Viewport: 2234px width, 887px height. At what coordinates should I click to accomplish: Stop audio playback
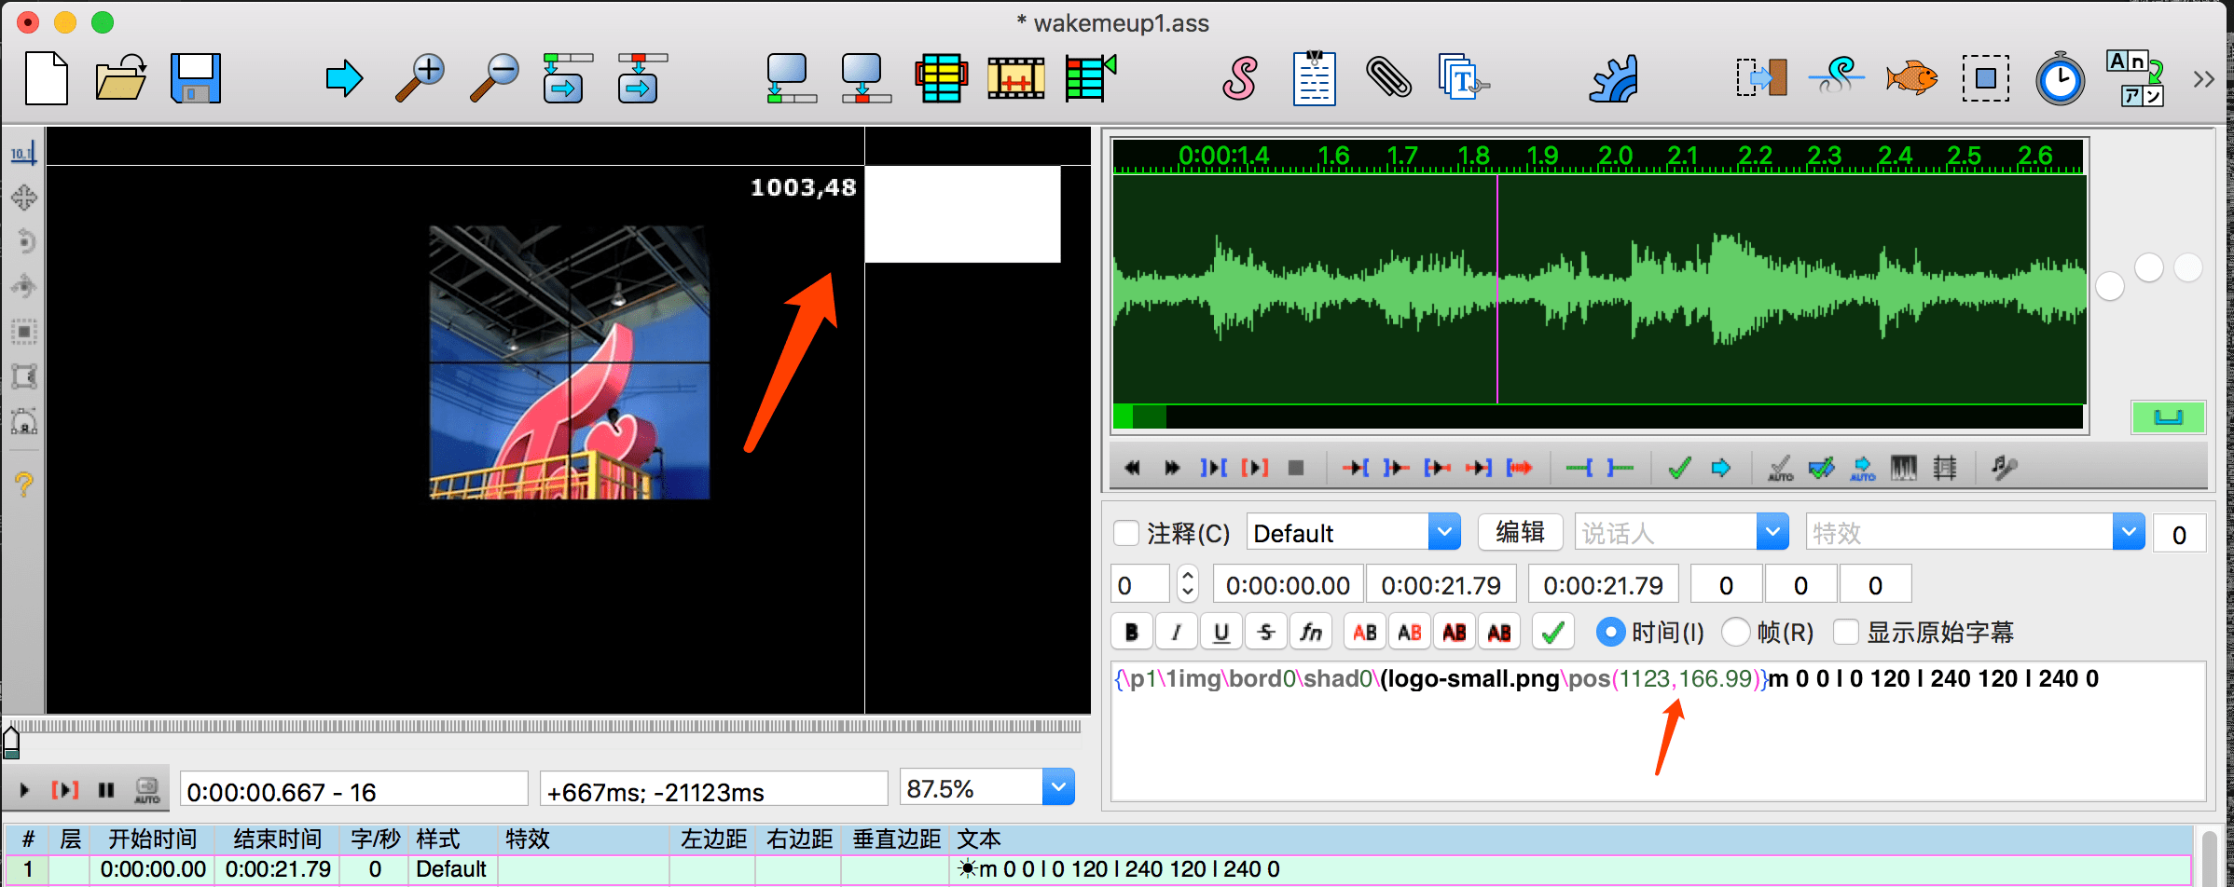tap(1296, 468)
